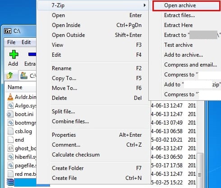221x188 pixels.
Task: Click the highlighted archive stack icon
Action: [x=10, y=182]
